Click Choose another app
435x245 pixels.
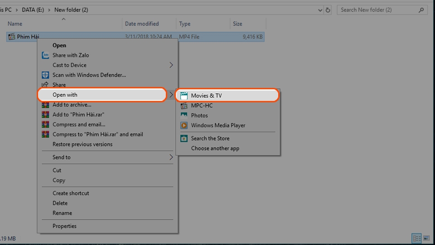tap(215, 149)
